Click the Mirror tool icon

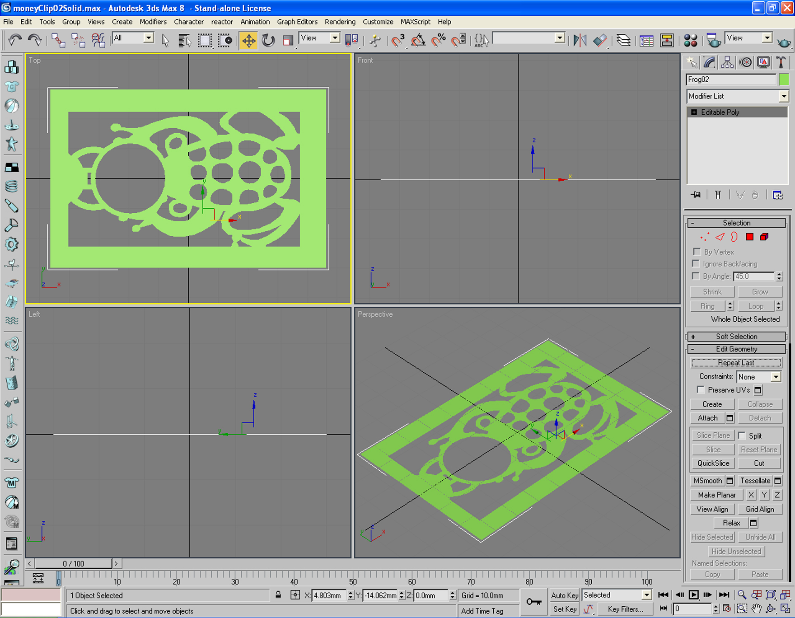(x=580, y=41)
